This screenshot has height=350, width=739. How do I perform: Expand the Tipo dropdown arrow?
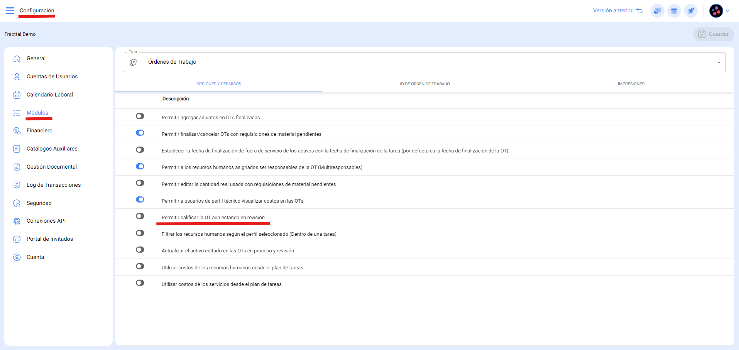click(x=719, y=63)
